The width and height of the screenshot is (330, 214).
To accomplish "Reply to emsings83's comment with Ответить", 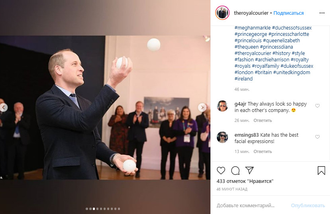I will pyautogui.click(x=262, y=151).
